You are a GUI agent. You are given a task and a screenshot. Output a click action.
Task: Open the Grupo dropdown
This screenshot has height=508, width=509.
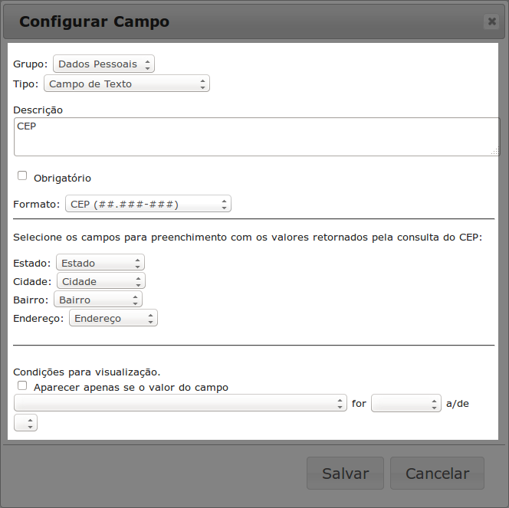pyautogui.click(x=103, y=64)
